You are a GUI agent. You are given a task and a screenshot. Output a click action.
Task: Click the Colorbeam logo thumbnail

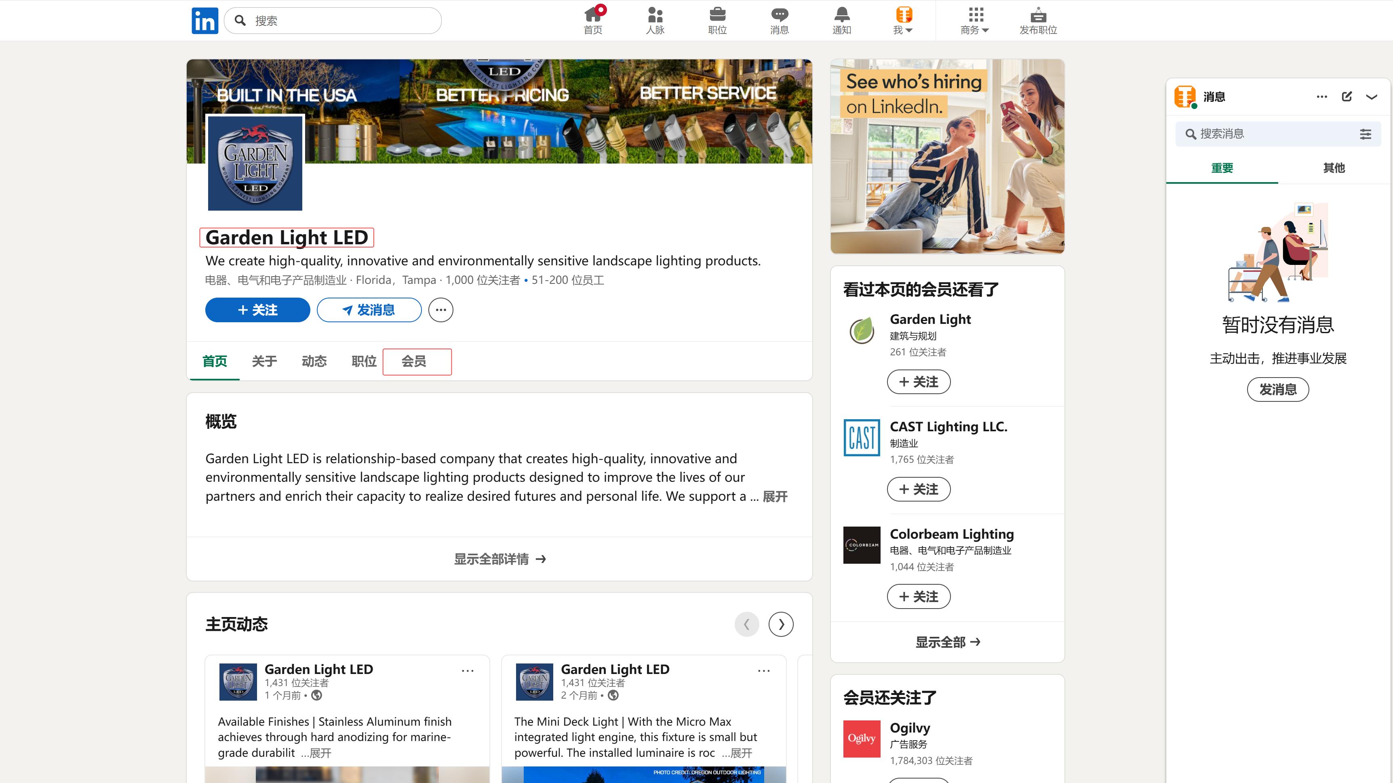[x=862, y=545]
